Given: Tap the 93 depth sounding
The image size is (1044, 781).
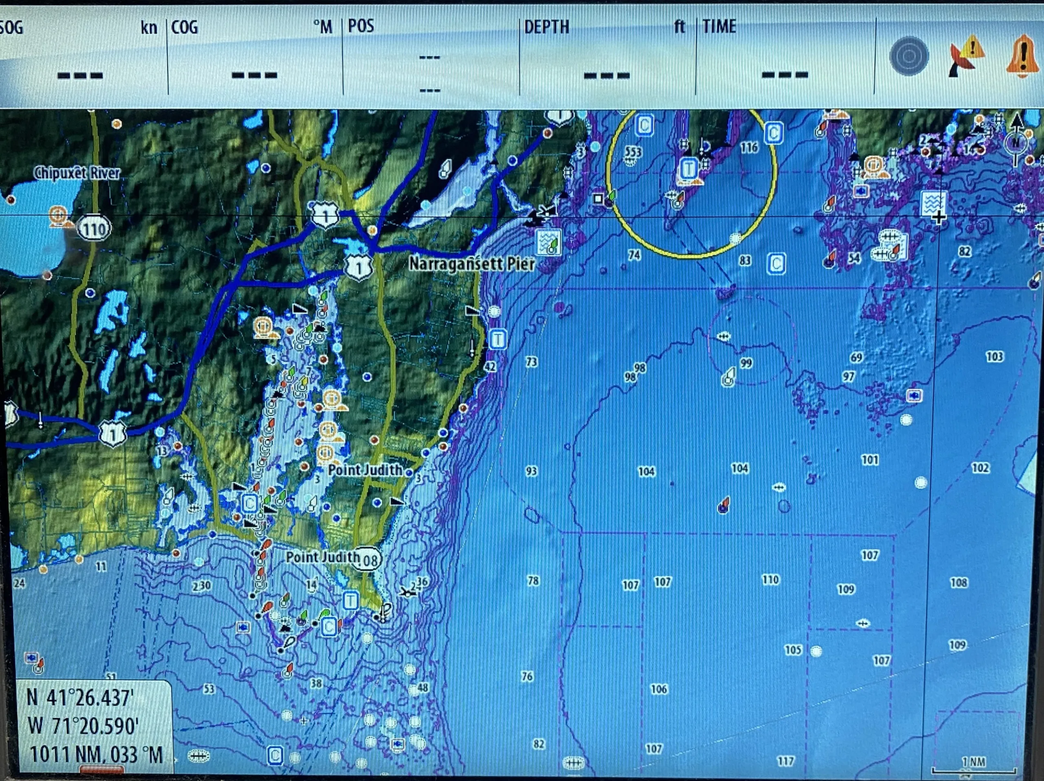Looking at the screenshot, I should pos(531,471).
